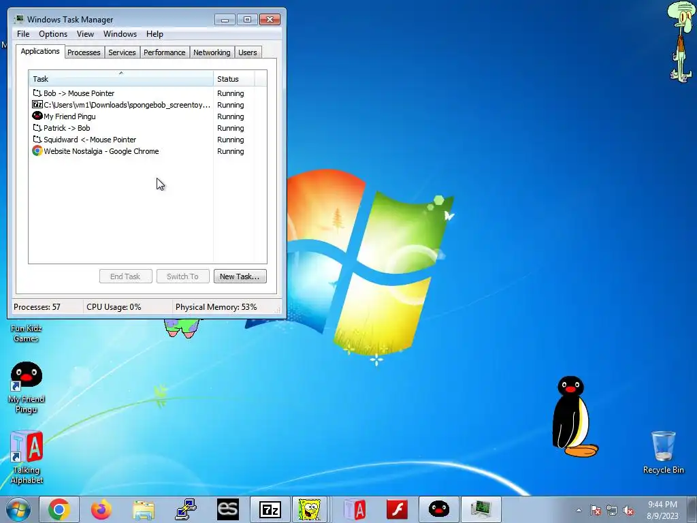Select the 'Patrick -> Bob' task
The image size is (697, 523).
(148, 128)
